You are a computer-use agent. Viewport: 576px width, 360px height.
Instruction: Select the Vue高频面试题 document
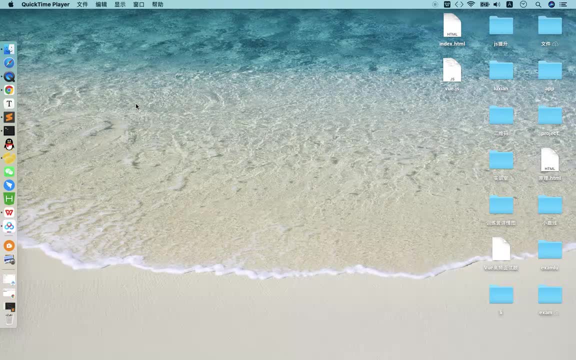coord(501,254)
